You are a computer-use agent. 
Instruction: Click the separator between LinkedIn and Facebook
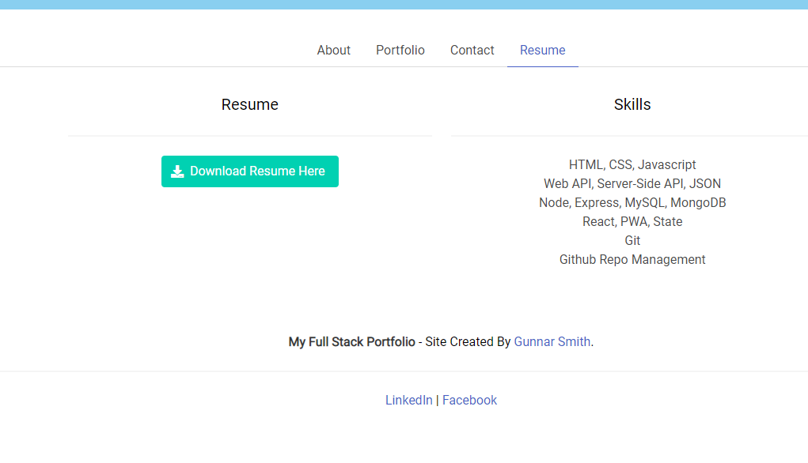click(438, 400)
